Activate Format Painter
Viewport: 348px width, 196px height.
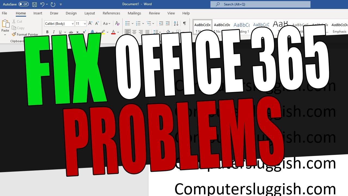(25, 34)
